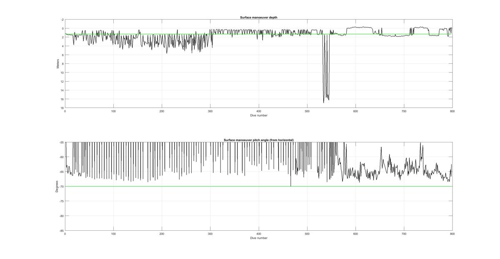Image resolution: width=500 pixels, height=259 pixels.
Task: Click dive number "800" tick under the depth plot
Action: tap(452, 111)
